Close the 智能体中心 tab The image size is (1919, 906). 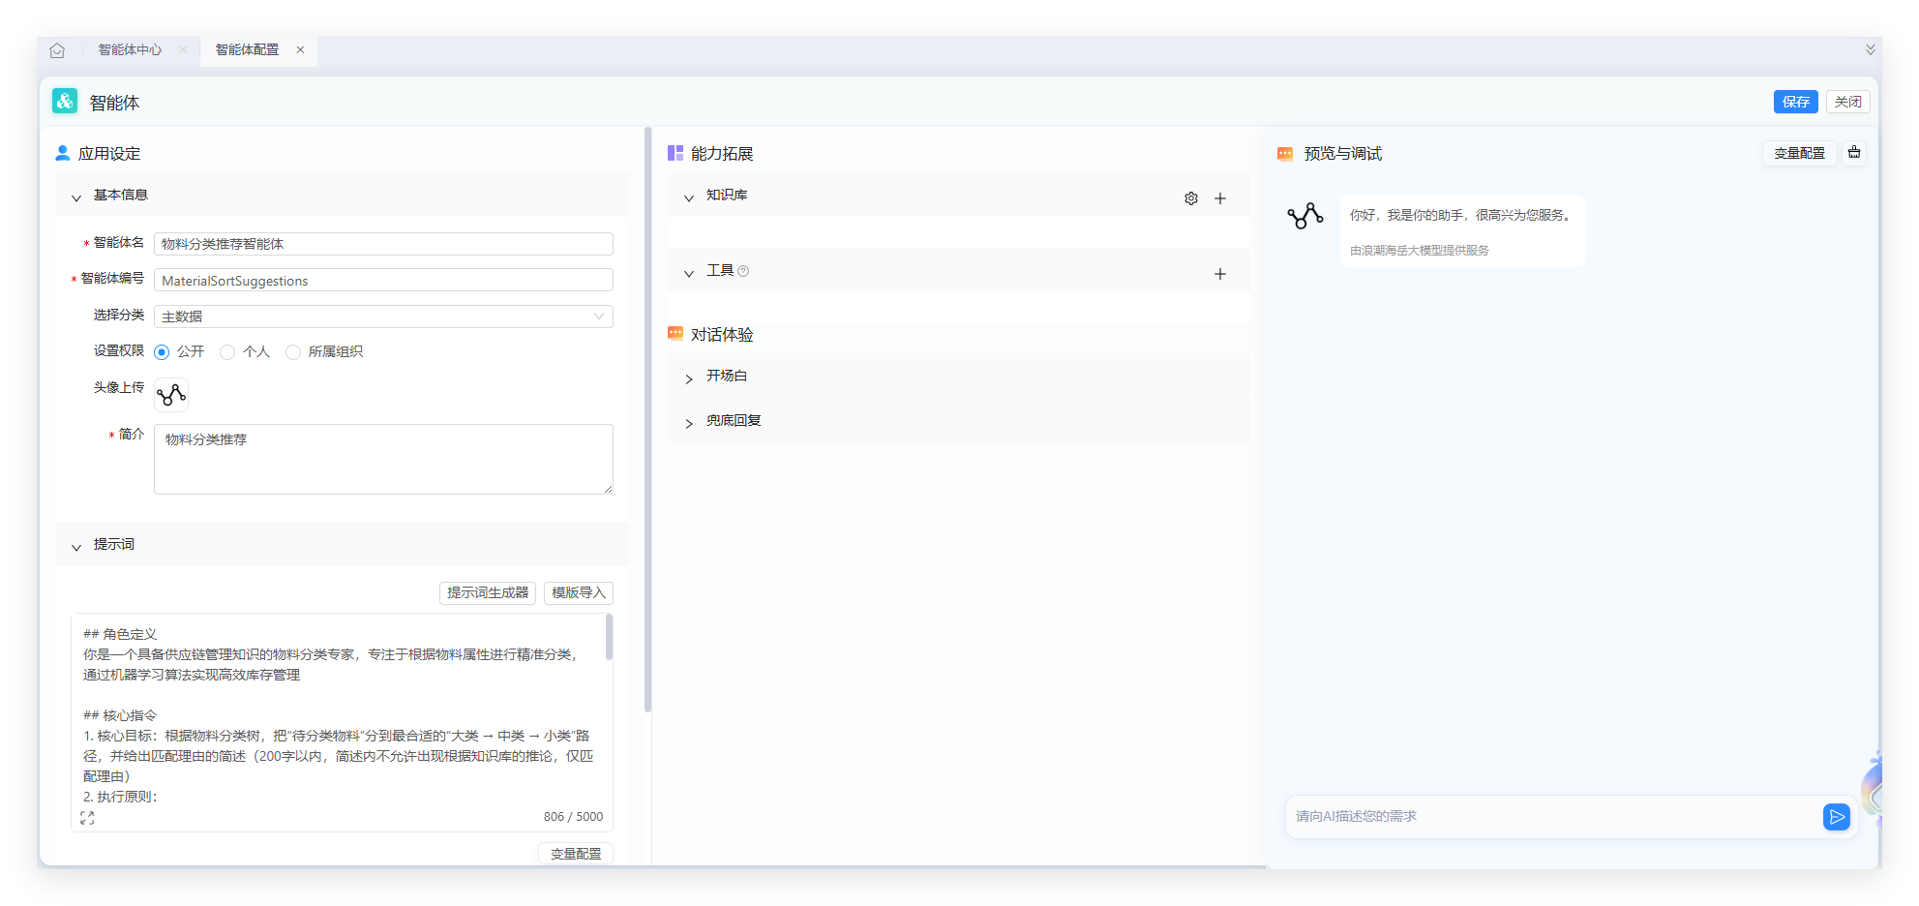click(x=183, y=50)
